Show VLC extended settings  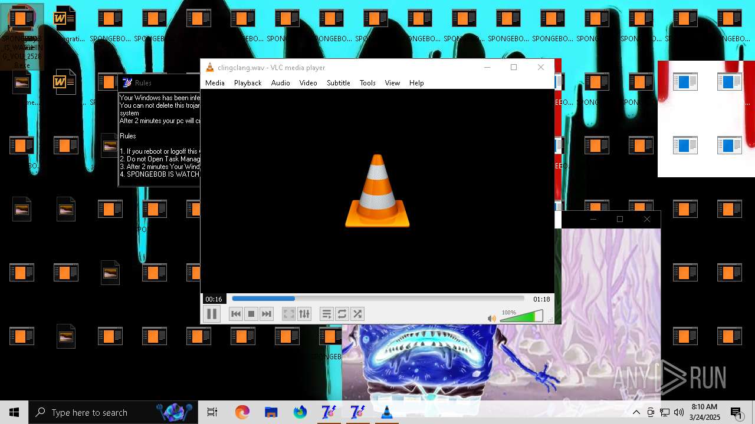click(304, 314)
